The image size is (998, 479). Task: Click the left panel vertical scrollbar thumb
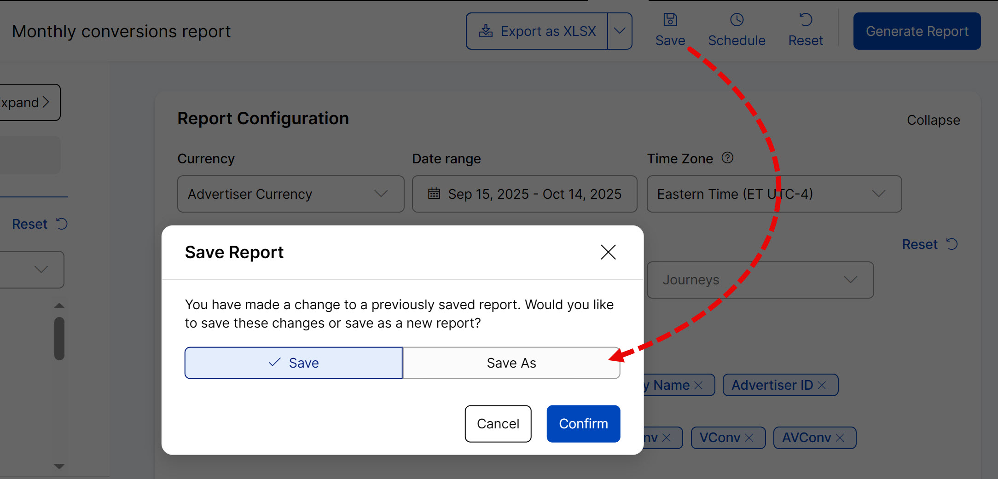coord(59,338)
